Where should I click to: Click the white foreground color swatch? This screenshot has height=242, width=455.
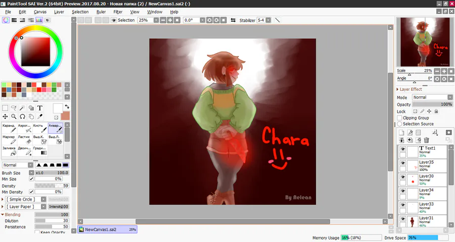[x=58, y=108]
